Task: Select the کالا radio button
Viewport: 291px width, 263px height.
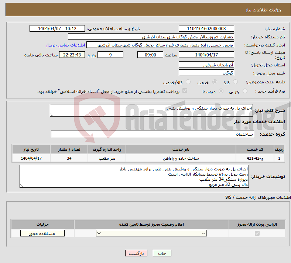Action: pyautogui.click(x=235, y=82)
